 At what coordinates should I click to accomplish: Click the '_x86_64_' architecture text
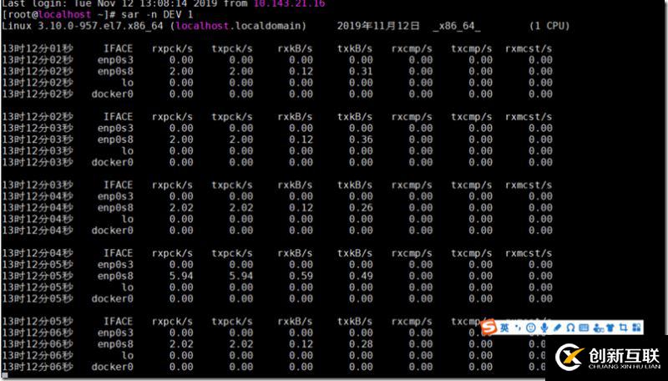click(456, 26)
